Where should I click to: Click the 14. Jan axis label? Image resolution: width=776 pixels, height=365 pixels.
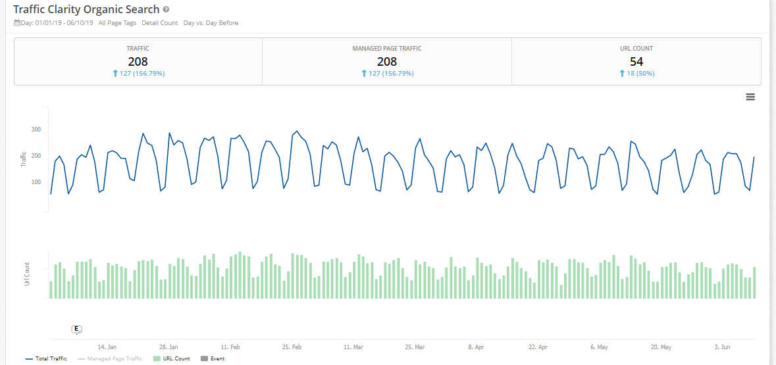[107, 347]
